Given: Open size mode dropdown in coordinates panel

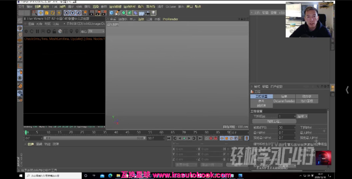Looking at the screenshot, I should (x=212, y=165).
